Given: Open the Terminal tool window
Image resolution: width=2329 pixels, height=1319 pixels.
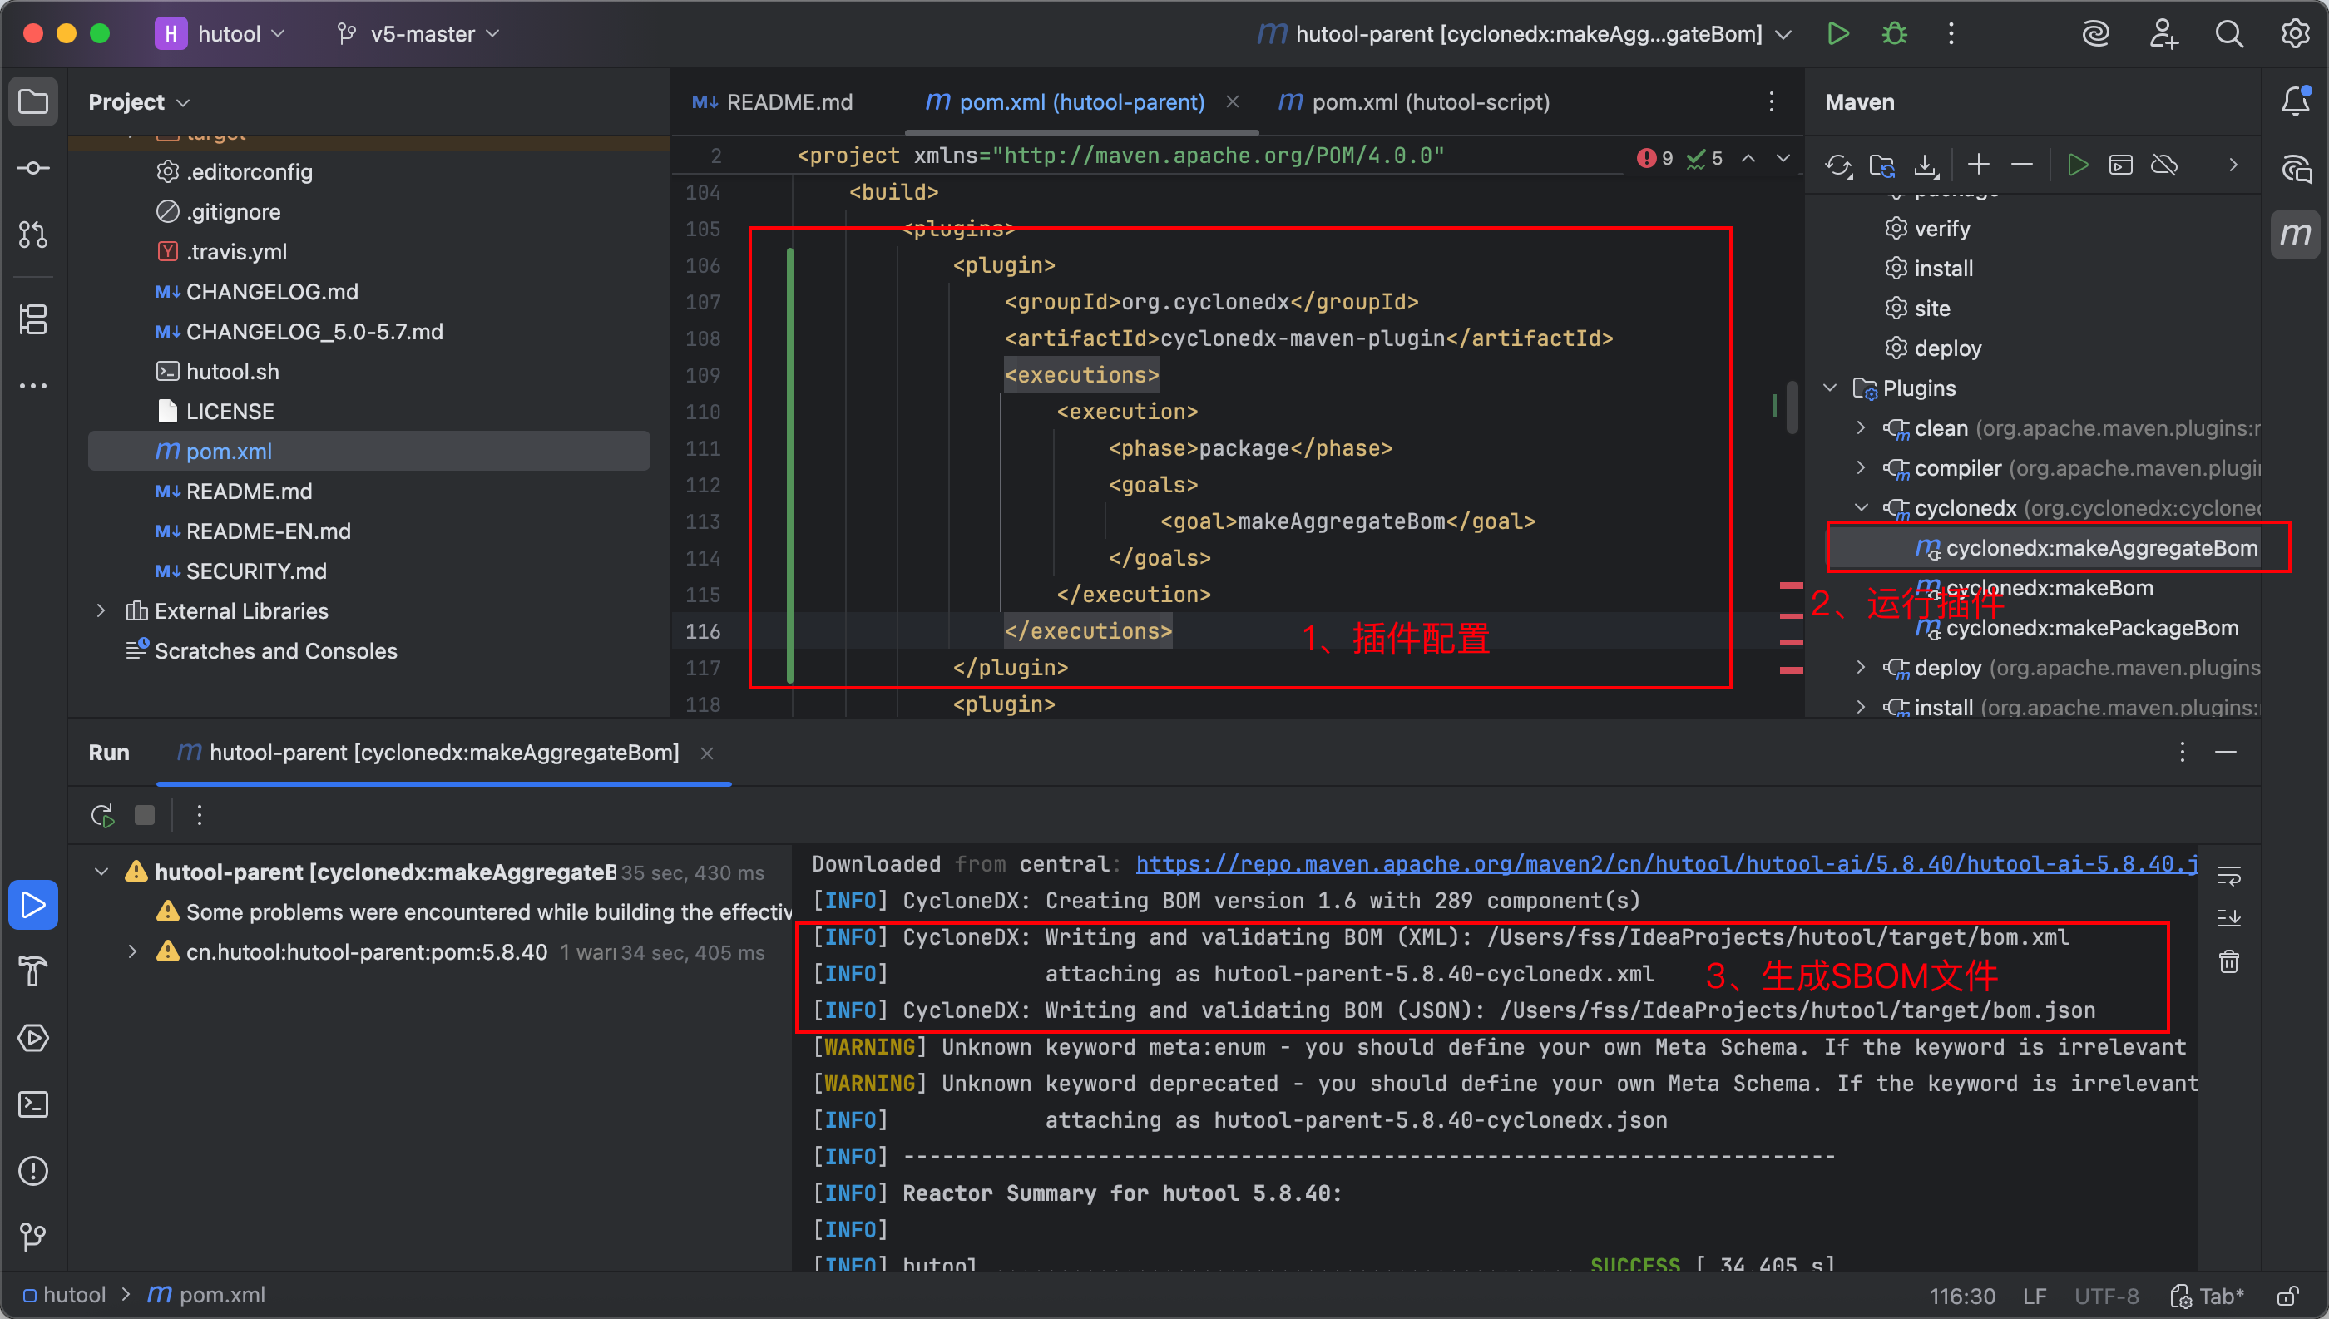Looking at the screenshot, I should click(x=33, y=1104).
